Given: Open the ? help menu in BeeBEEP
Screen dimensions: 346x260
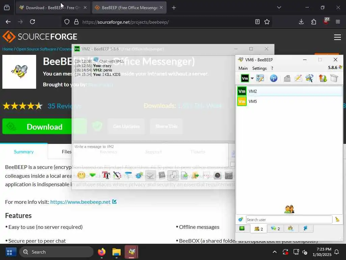Looking at the screenshot, I should pyautogui.click(x=272, y=68).
